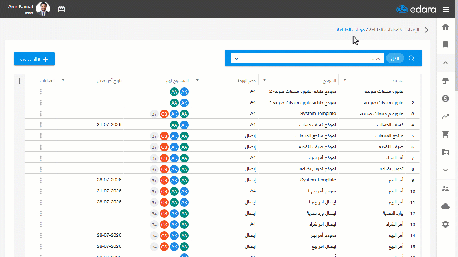This screenshot has height=257, width=458.
Task: Open the قوالب الطباعة breadcrumb link
Action: pos(351,30)
